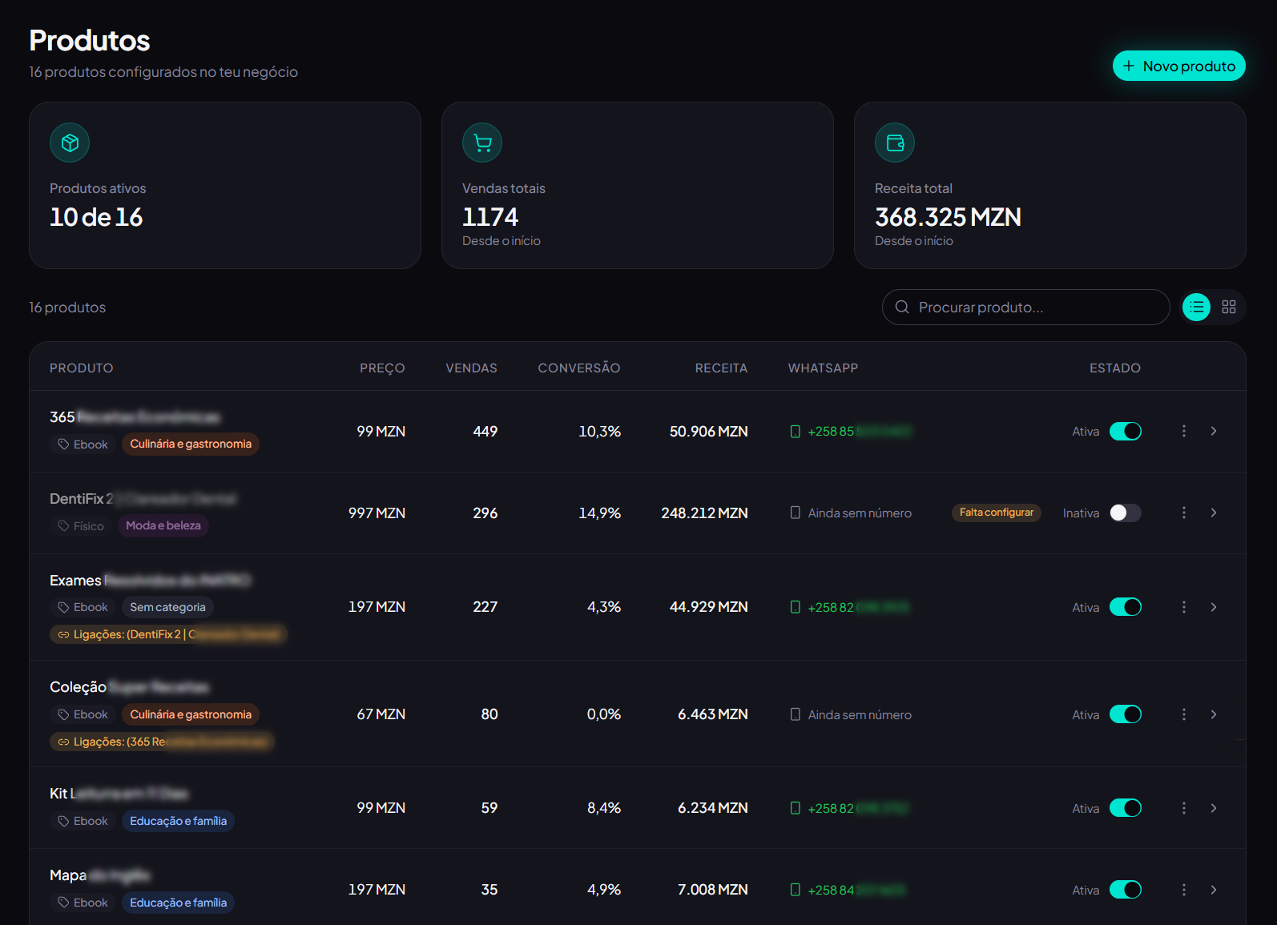This screenshot has height=925, width=1277.
Task: Switch to grid view layout
Action: pyautogui.click(x=1229, y=307)
